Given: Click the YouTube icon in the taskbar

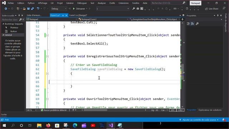Looking at the screenshot, I should (x=93, y=125).
